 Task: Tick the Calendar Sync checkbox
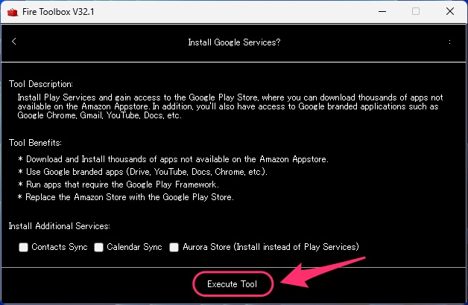tap(99, 247)
